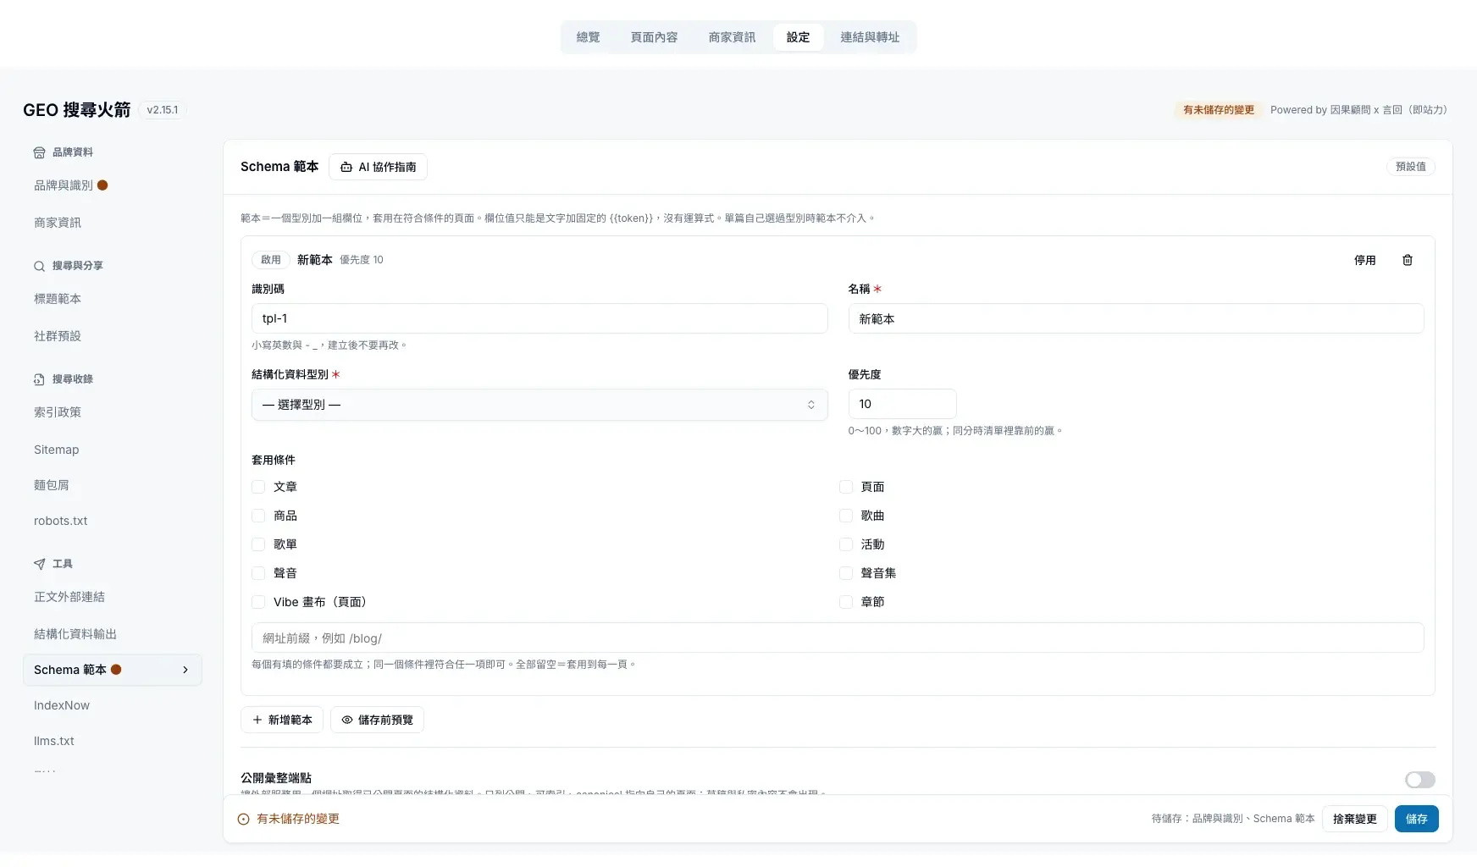Click the document icon beside 搜尋收錄

tap(39, 379)
